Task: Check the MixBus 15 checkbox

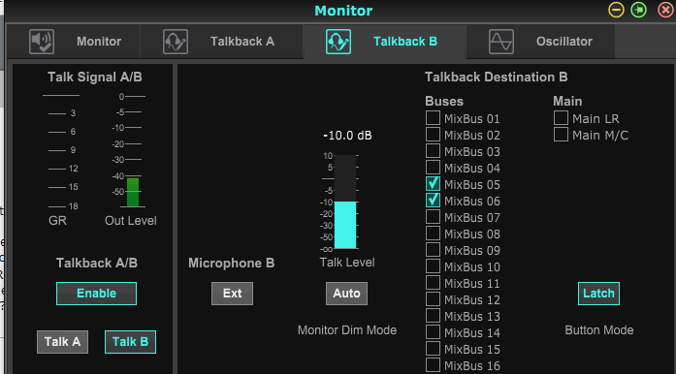Action: coord(433,349)
